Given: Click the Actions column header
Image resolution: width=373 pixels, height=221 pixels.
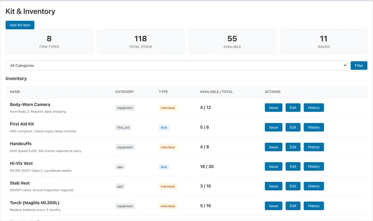Looking at the screenshot, I should (273, 91).
